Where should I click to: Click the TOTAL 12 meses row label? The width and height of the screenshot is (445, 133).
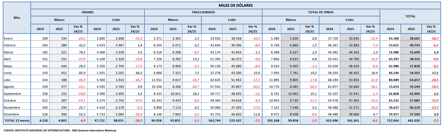17,121
